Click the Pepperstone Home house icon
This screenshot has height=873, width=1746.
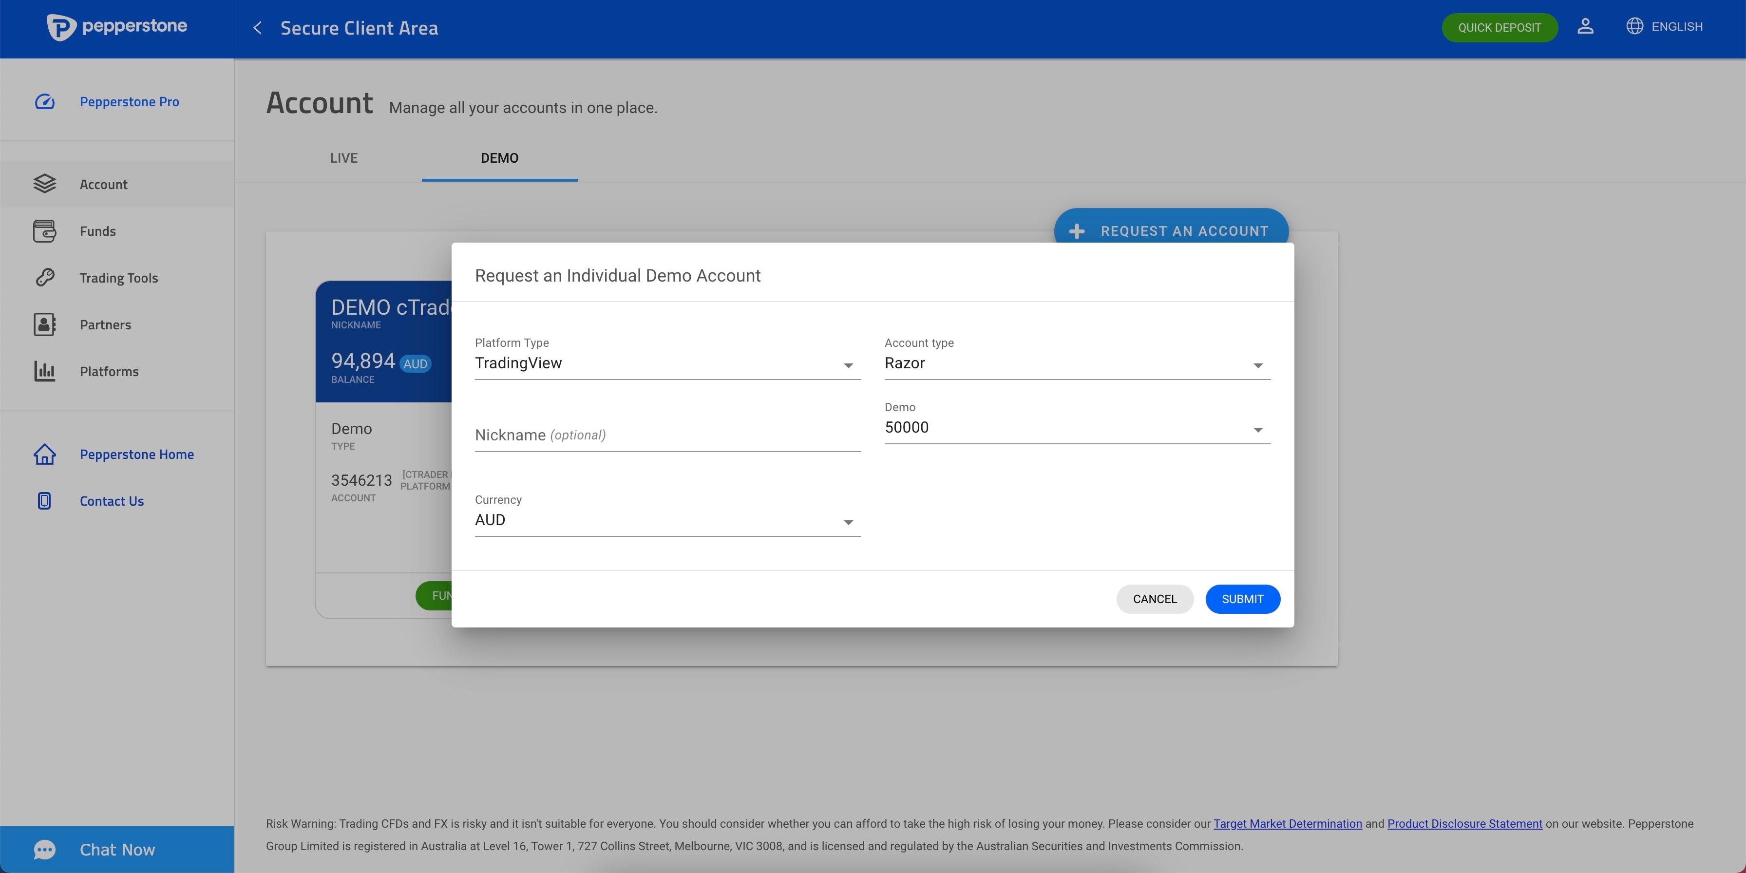(45, 454)
